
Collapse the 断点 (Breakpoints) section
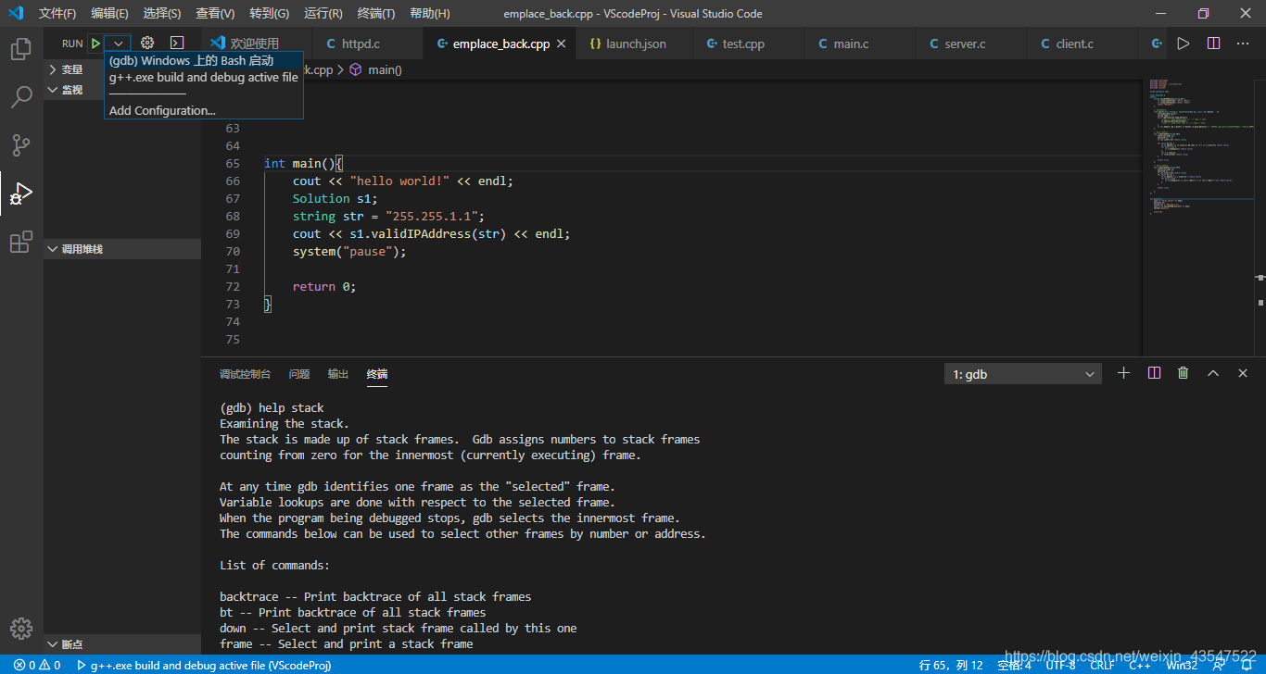(x=122, y=644)
